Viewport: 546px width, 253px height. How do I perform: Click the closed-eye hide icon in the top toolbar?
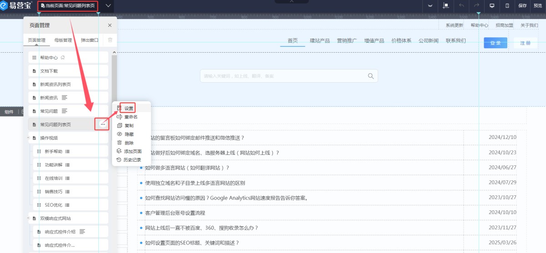click(430, 6)
